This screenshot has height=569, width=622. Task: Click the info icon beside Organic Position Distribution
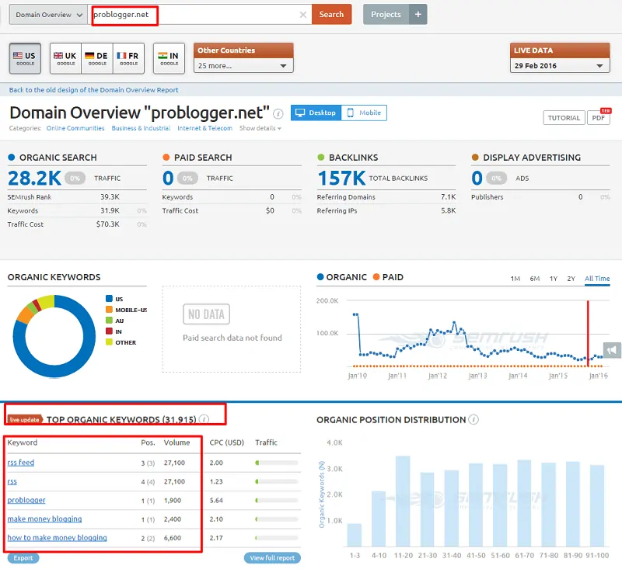click(x=473, y=419)
